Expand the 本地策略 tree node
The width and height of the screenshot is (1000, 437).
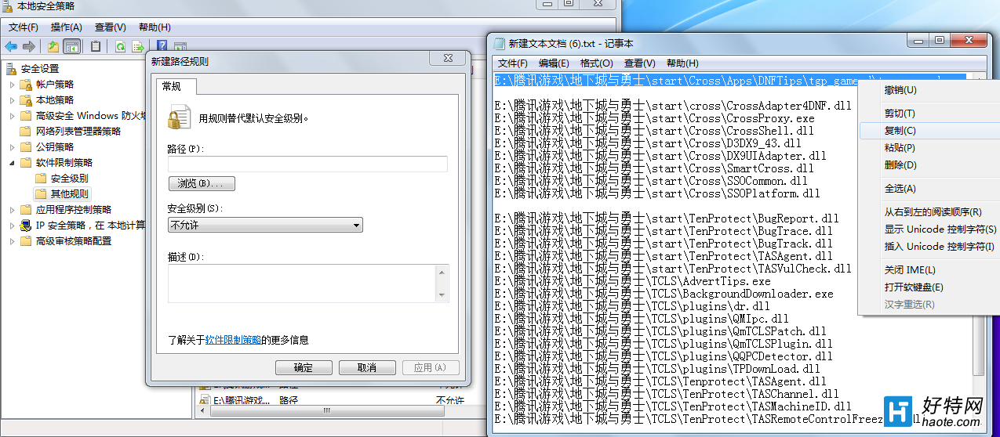(13, 99)
